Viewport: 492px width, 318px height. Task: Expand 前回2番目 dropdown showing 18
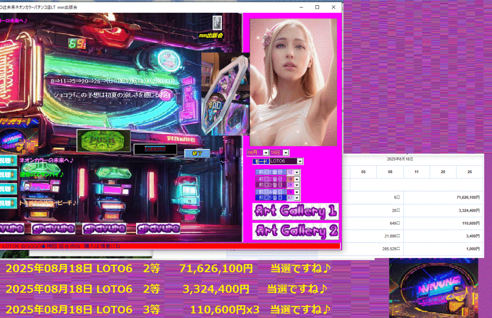297,179
